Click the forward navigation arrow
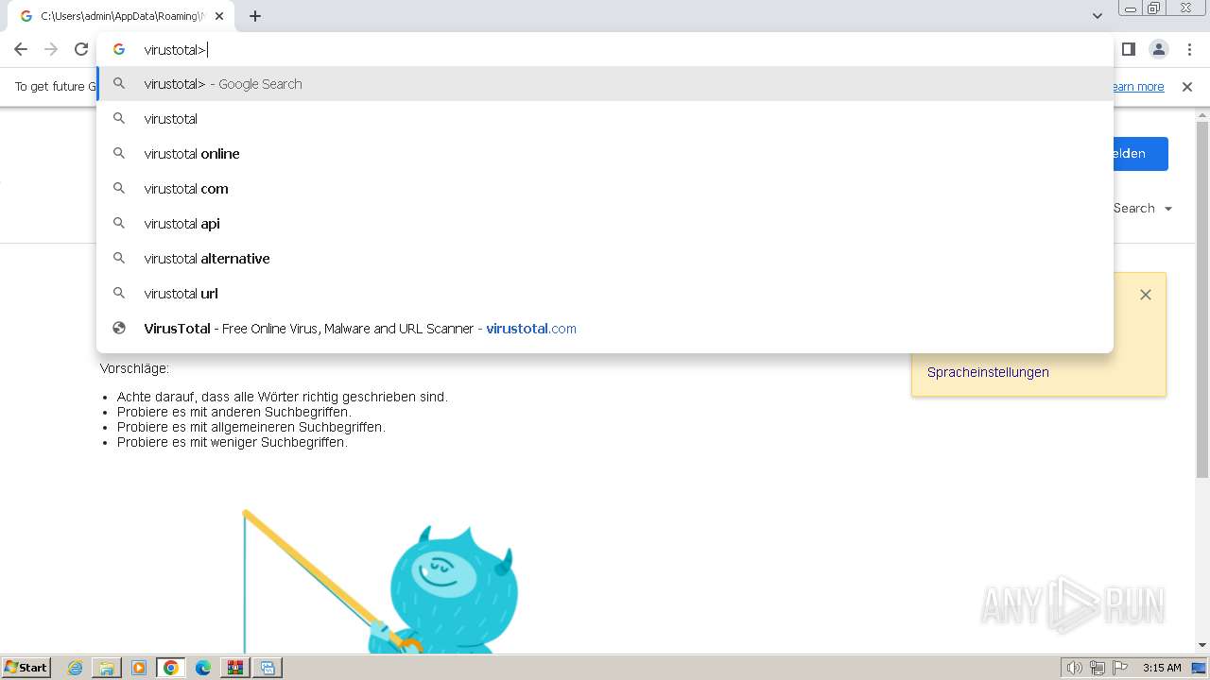The height and width of the screenshot is (680, 1210). pos(51,49)
